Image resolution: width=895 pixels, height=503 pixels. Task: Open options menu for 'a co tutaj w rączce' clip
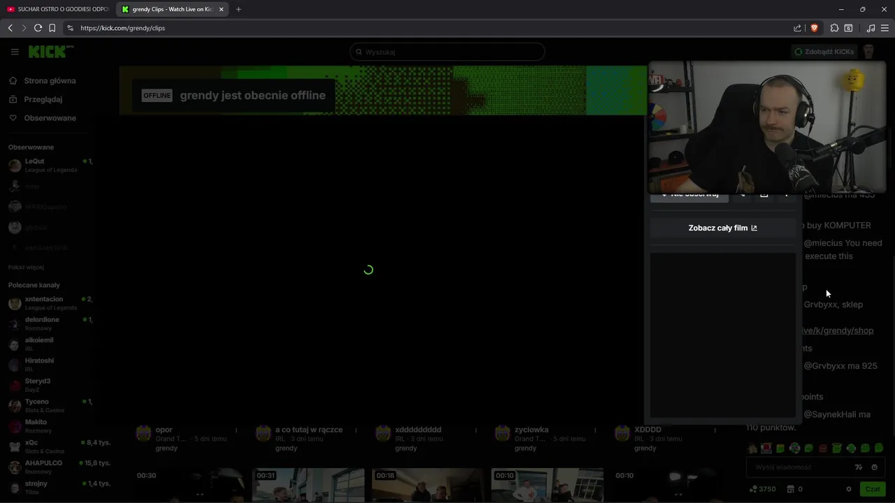coord(356,430)
